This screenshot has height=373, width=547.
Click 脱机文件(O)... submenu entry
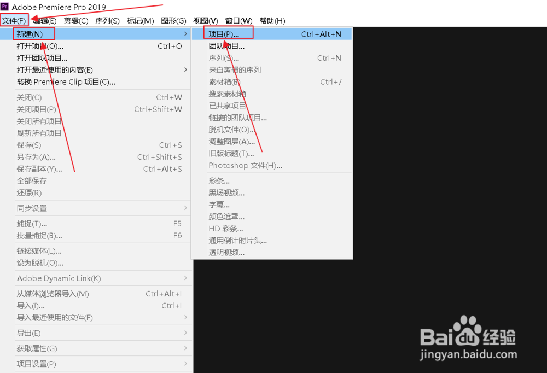272,130
